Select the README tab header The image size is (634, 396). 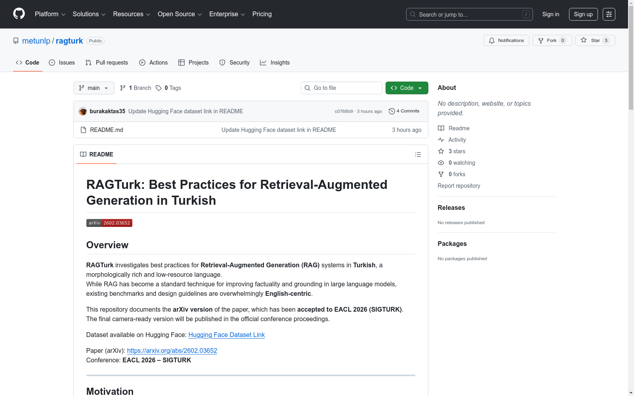coord(97,154)
